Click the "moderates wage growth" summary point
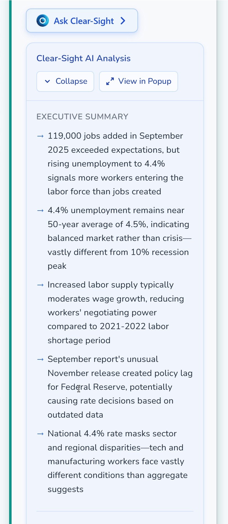The width and height of the screenshot is (228, 524). [x=116, y=313]
